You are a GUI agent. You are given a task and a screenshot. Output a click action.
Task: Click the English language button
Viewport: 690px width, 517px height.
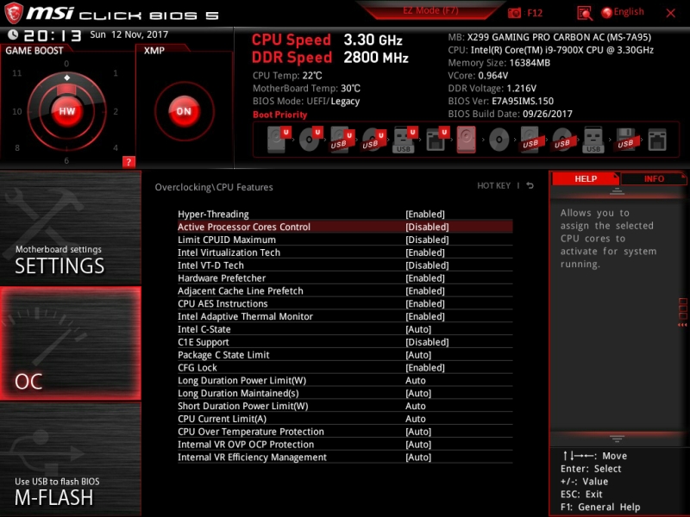click(629, 12)
